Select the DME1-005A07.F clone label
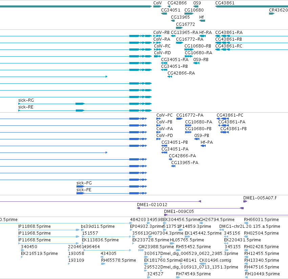 (x=260, y=198)
